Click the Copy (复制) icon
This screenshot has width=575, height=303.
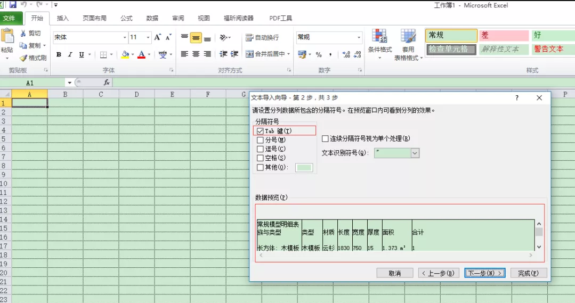[23, 45]
